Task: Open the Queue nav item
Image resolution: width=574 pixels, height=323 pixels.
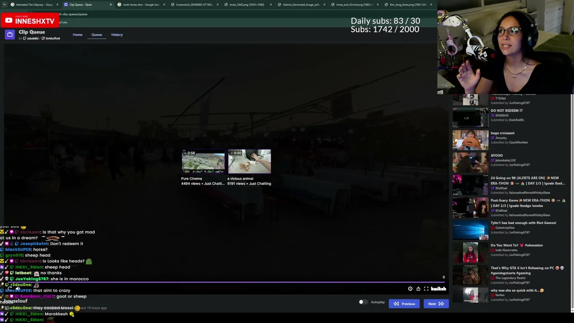Action: tap(97, 35)
